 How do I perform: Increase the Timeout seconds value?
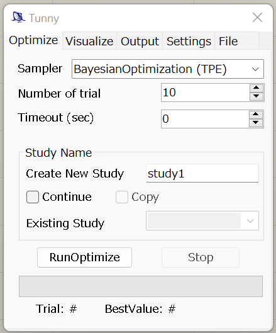[x=256, y=115]
